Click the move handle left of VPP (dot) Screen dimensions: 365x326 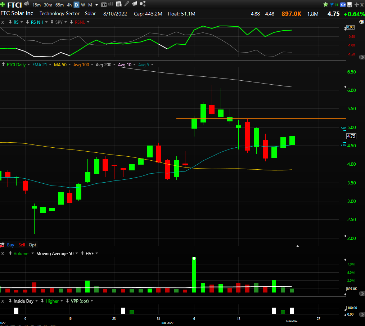click(68, 300)
